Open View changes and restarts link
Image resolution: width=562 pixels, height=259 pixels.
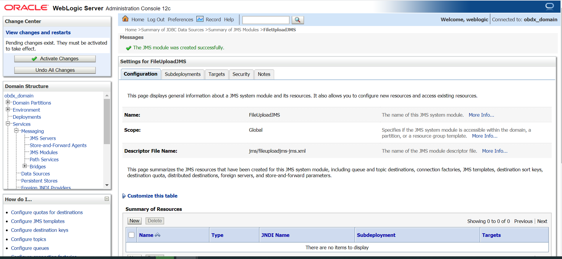pos(38,32)
